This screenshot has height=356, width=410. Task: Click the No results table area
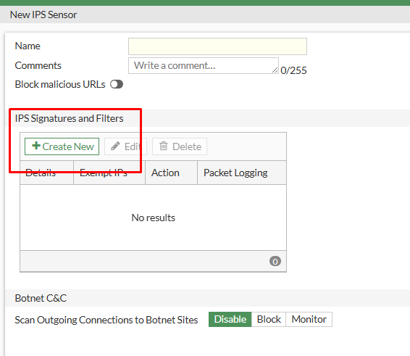click(154, 218)
